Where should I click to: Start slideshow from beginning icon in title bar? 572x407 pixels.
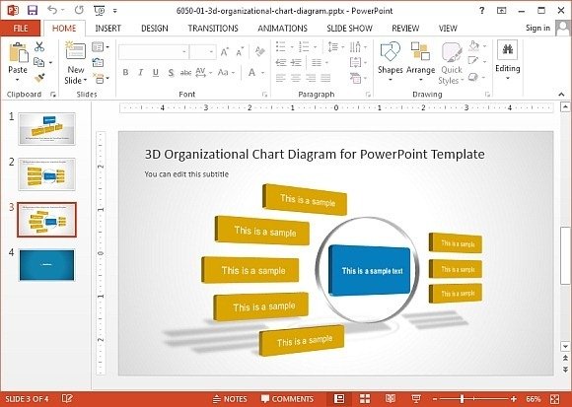coord(100,10)
